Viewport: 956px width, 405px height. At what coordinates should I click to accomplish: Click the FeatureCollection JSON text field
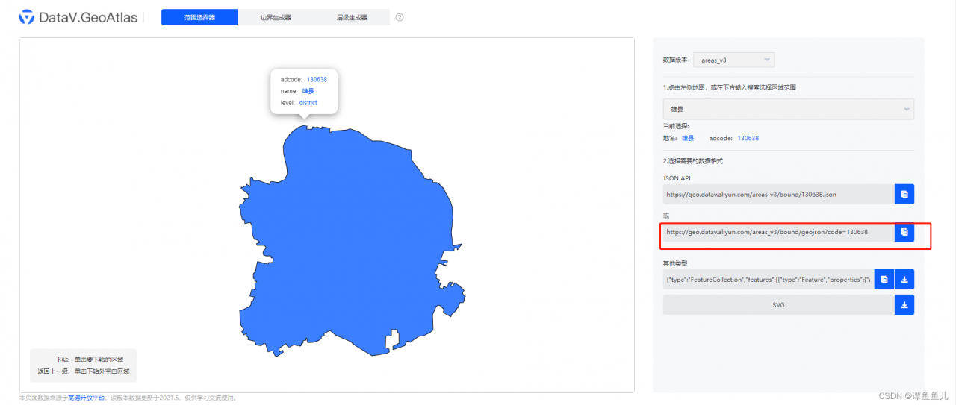click(x=769, y=280)
